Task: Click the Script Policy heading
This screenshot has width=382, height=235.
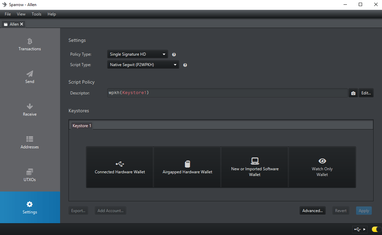Action: click(x=81, y=82)
